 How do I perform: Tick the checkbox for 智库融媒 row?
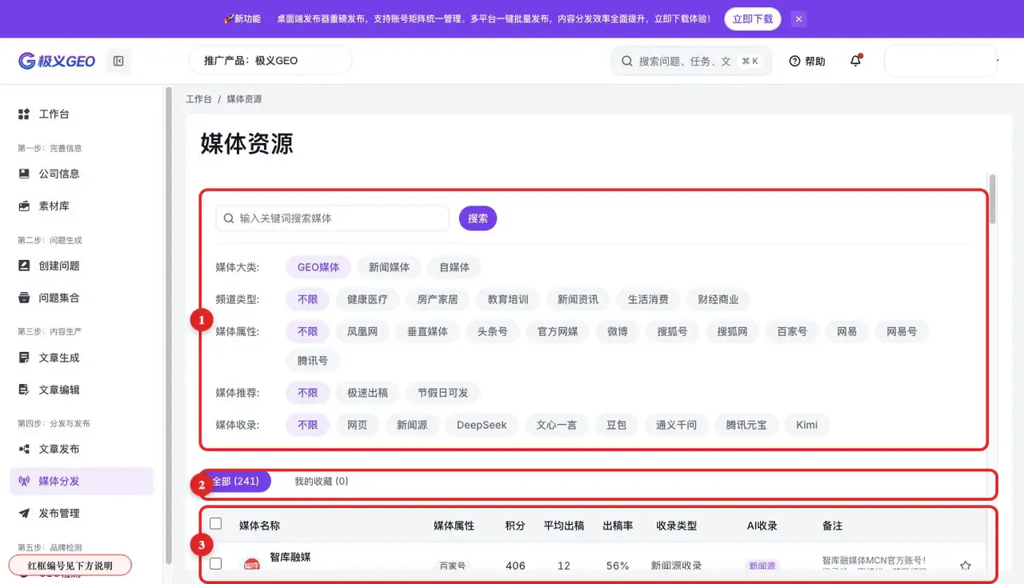tap(215, 564)
